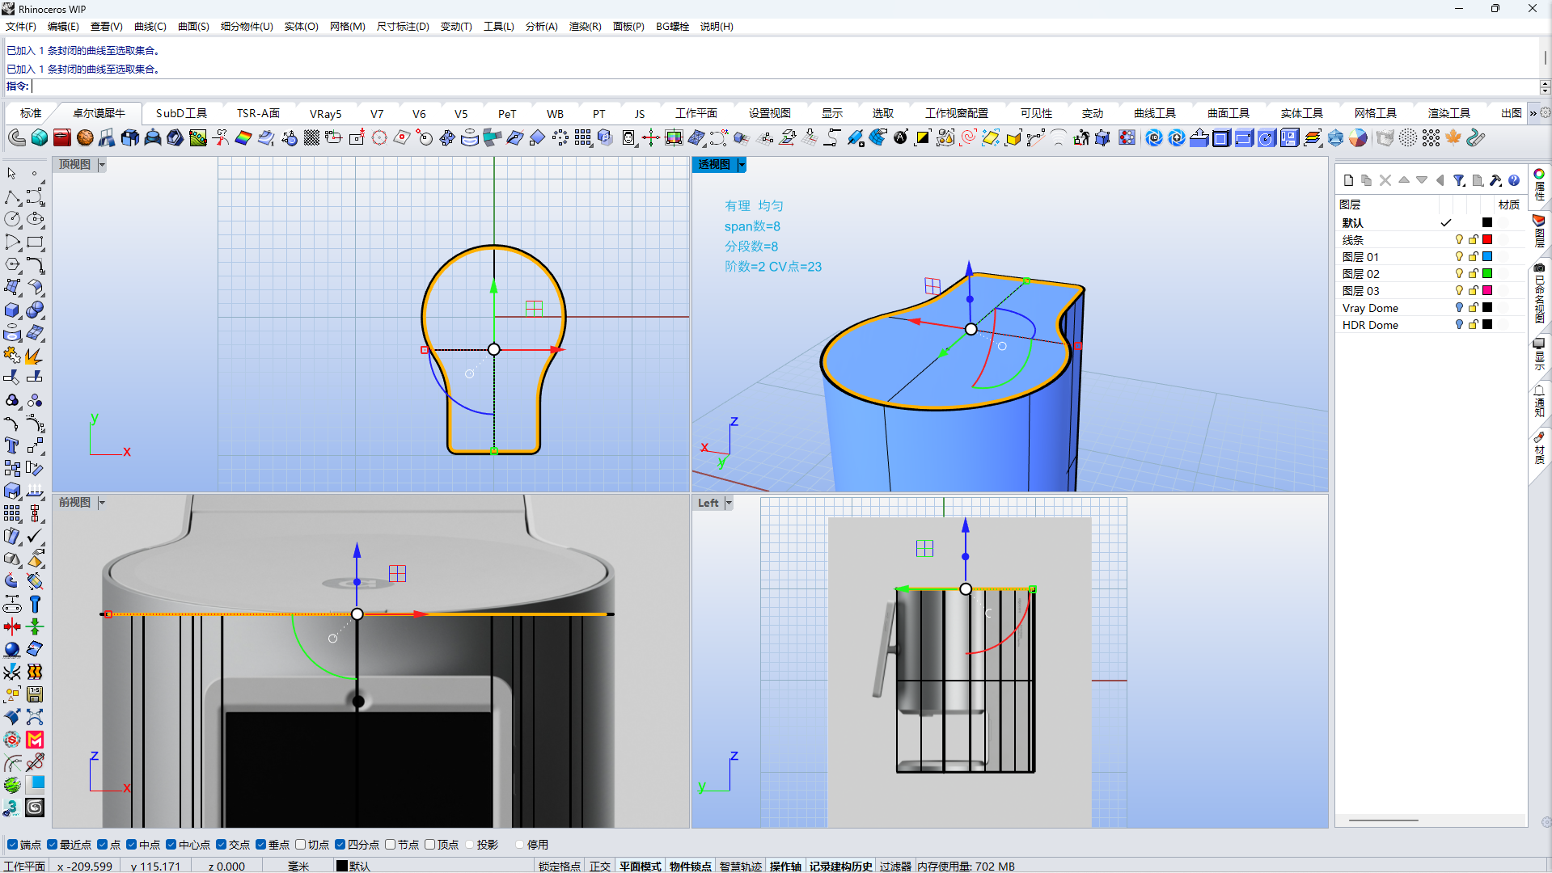Toggle 平面模式 in status bar
1552x873 pixels.
coord(641,866)
